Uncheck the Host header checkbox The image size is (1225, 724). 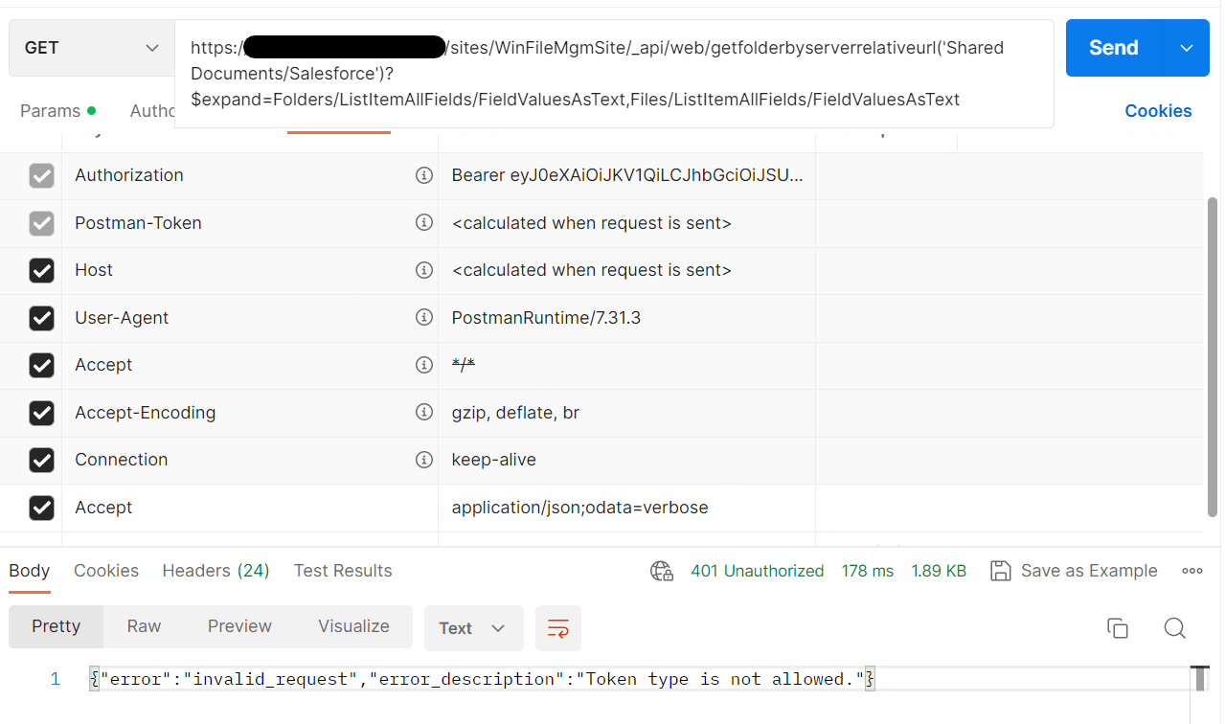(x=41, y=270)
